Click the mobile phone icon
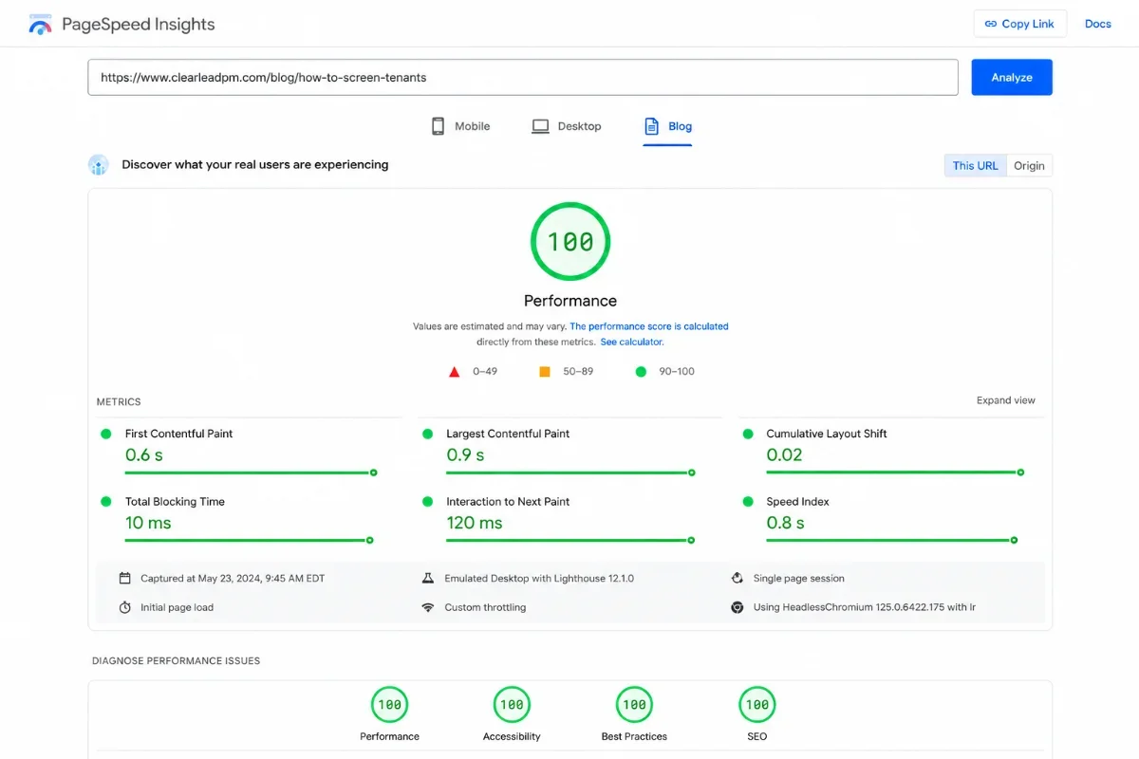The image size is (1139, 759). tap(438, 126)
